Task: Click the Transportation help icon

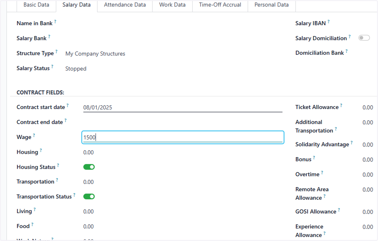Action: (57, 180)
